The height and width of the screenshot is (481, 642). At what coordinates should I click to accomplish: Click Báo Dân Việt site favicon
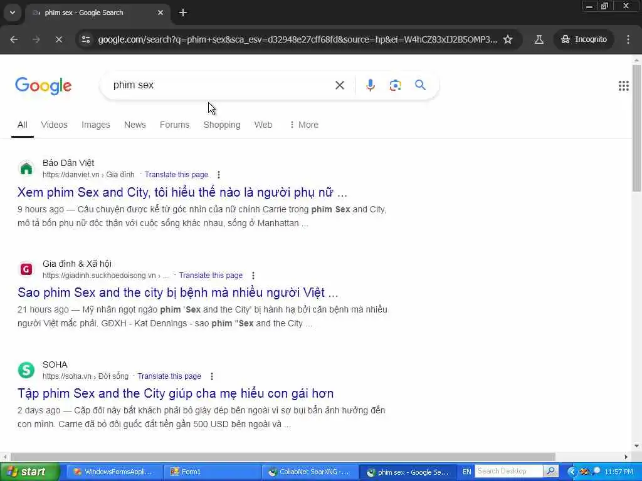click(26, 168)
